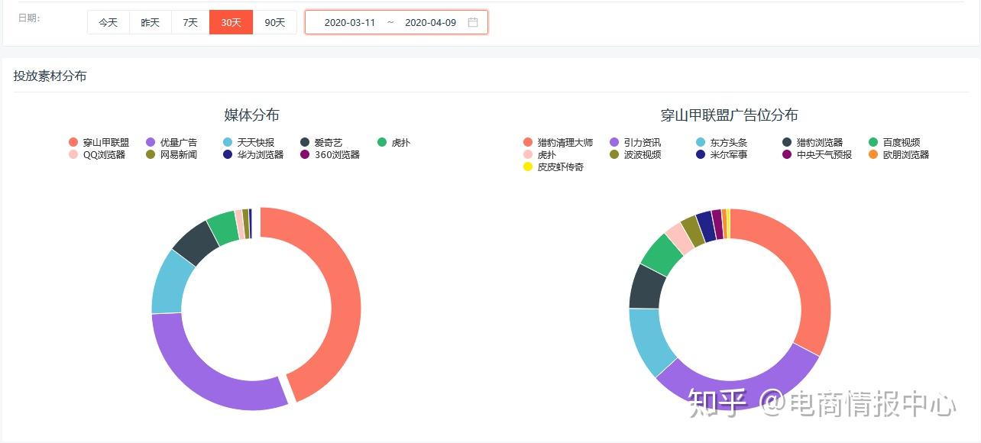Click the light blue slice of the 穿山甲联盟广告位分布 donut
981x443 pixels.
pyautogui.click(x=648, y=341)
